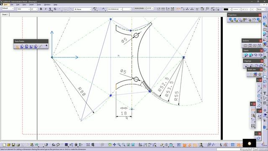Click the Zoom Out icon
The image size is (268, 151).
point(124,145)
